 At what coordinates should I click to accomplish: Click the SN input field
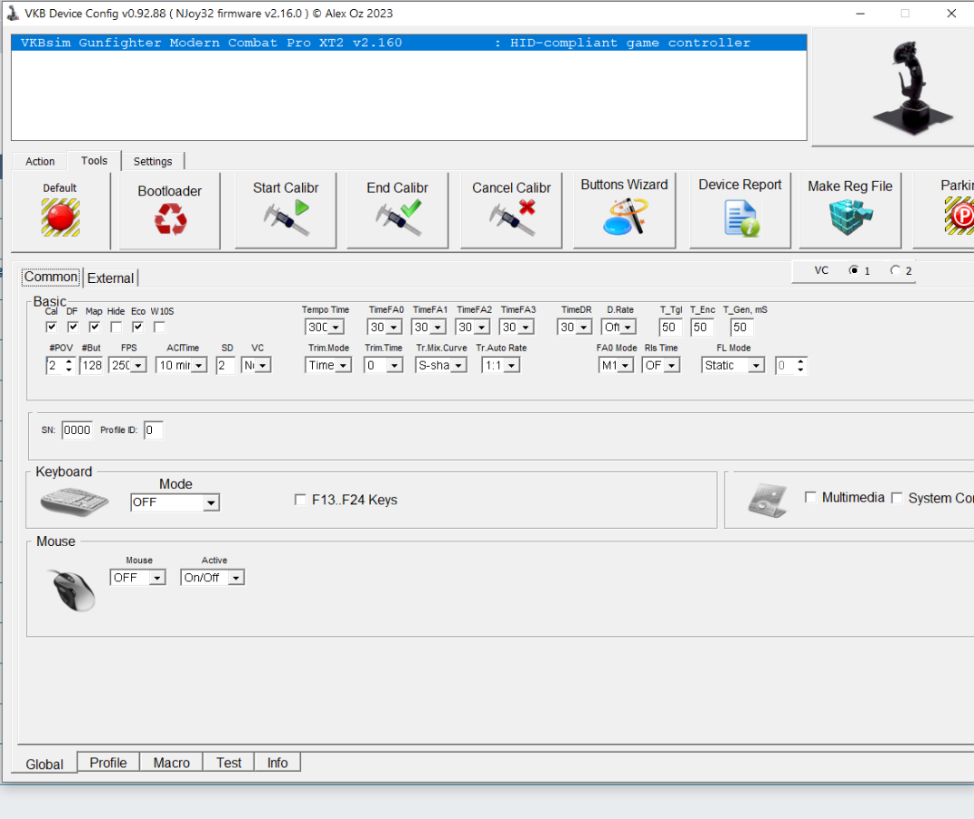(x=76, y=430)
